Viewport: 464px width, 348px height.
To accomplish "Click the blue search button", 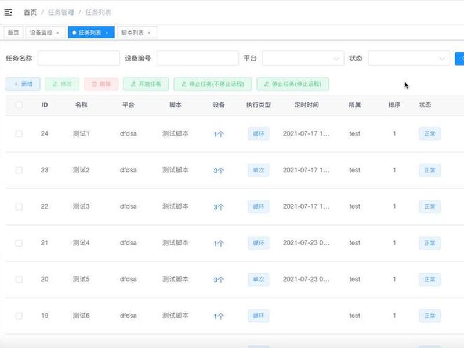I will tap(459, 59).
